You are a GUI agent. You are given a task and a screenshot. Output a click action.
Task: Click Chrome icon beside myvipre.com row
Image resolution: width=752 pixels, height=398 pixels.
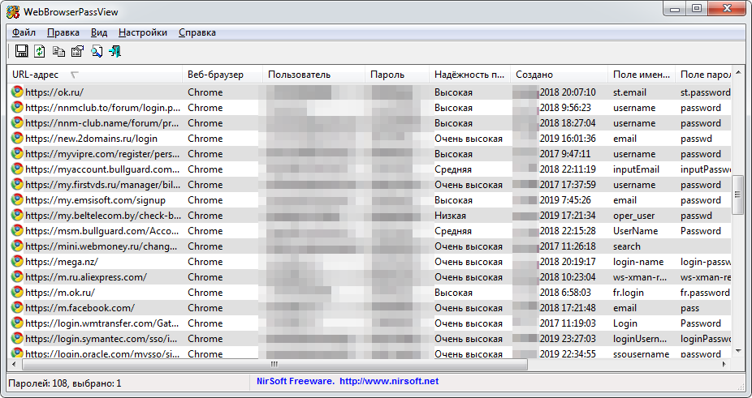(17, 154)
